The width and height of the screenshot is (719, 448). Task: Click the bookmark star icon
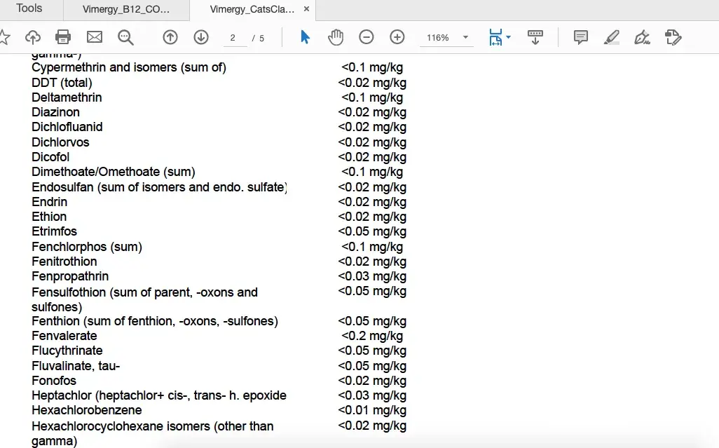(x=4, y=37)
